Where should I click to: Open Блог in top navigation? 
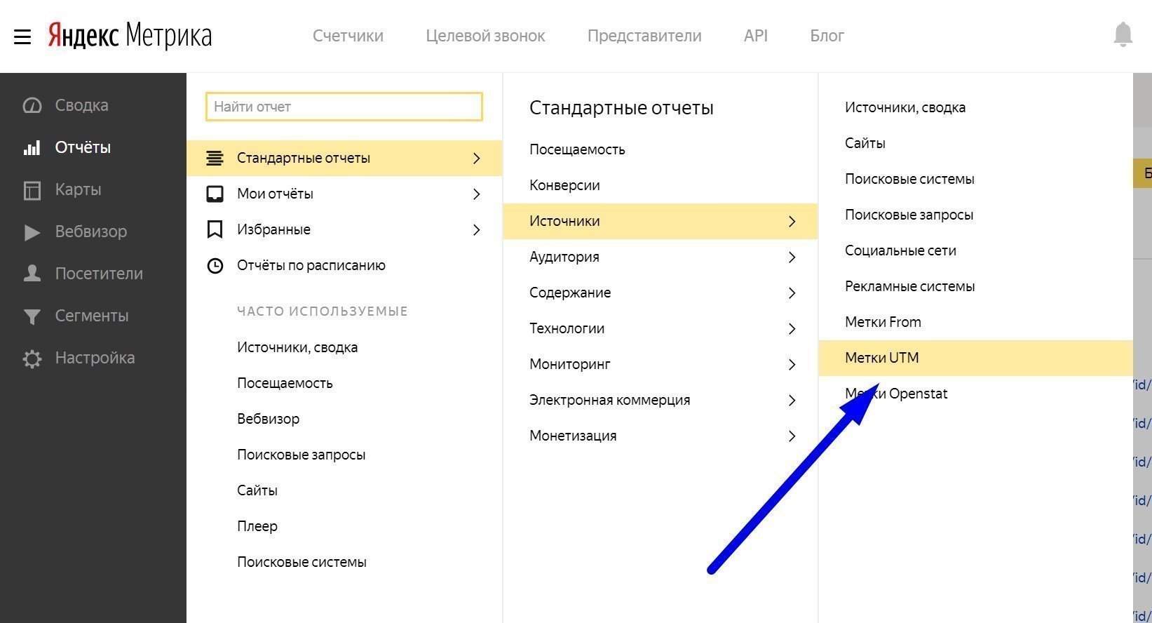[827, 36]
